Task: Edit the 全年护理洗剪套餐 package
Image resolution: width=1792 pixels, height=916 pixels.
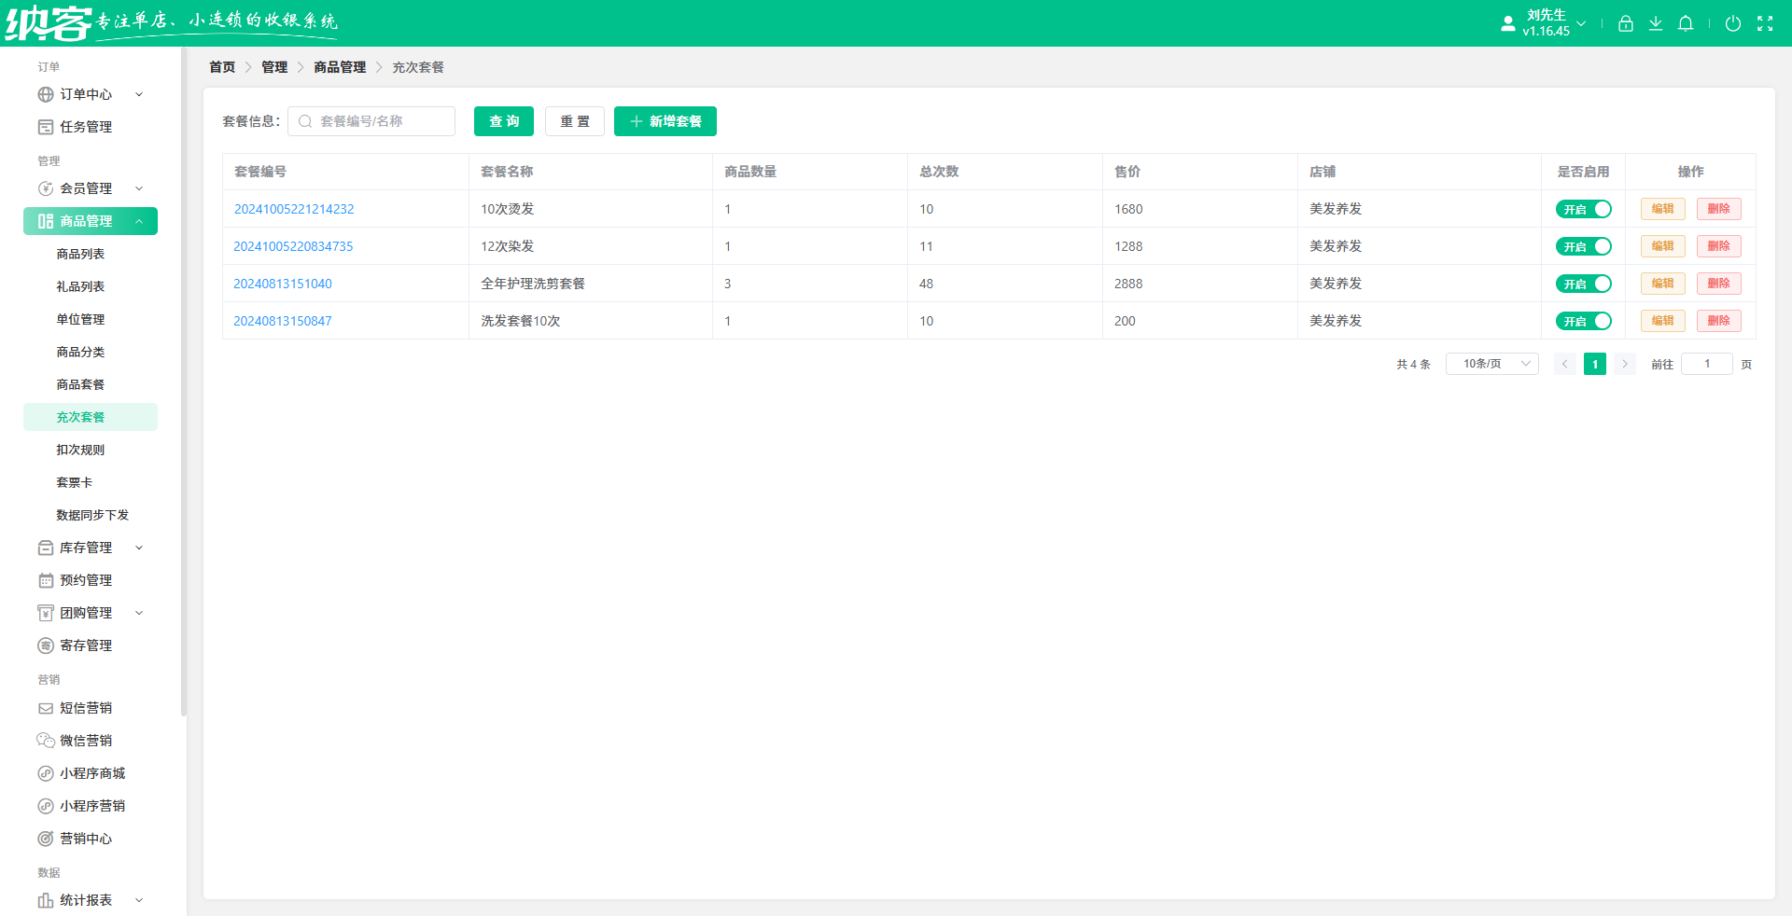Action: pos(1662,284)
